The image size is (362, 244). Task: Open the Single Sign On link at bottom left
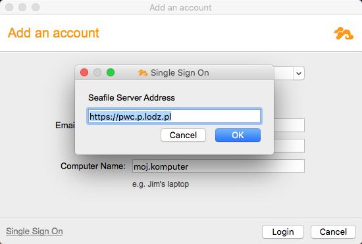34,232
